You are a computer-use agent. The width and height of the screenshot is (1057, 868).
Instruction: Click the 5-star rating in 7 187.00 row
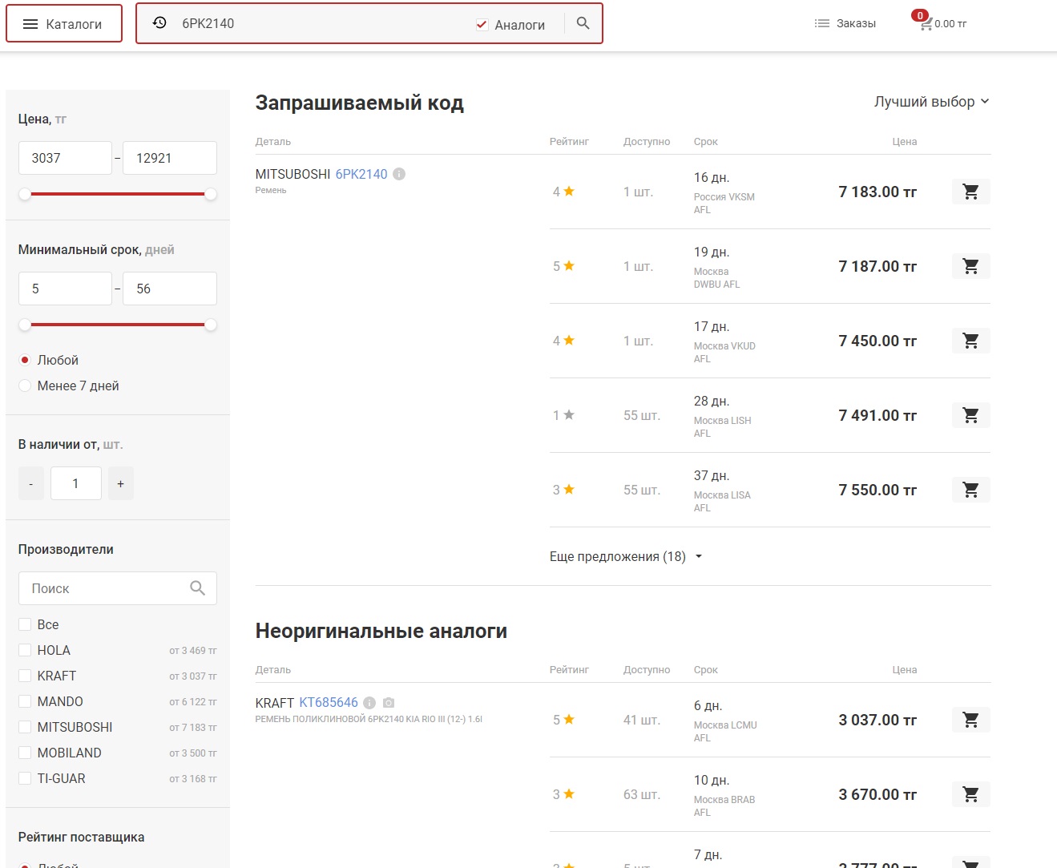[563, 266]
